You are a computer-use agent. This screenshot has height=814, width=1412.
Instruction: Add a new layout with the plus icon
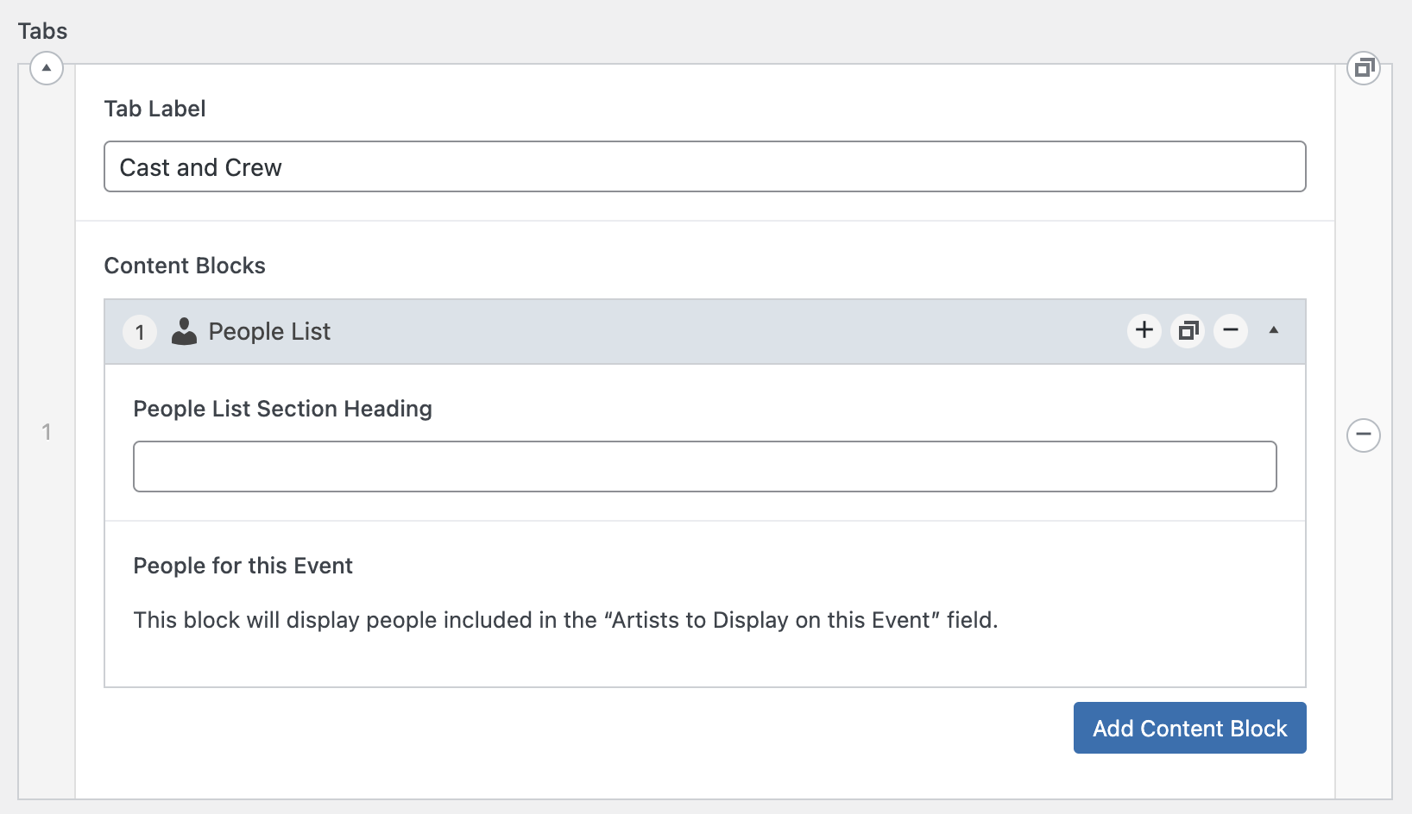point(1144,330)
